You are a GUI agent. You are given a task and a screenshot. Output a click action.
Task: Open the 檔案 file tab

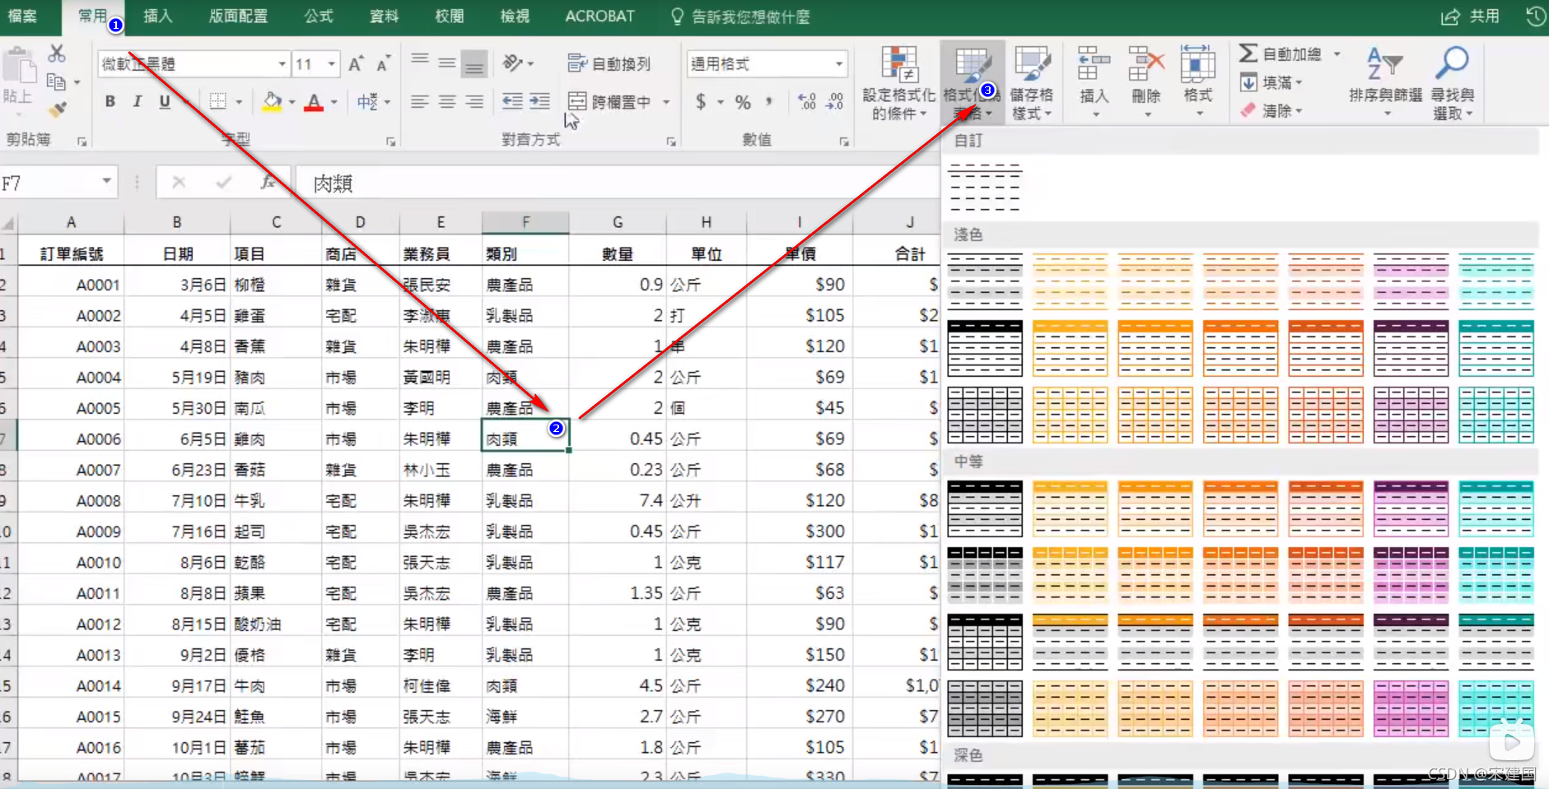click(22, 16)
